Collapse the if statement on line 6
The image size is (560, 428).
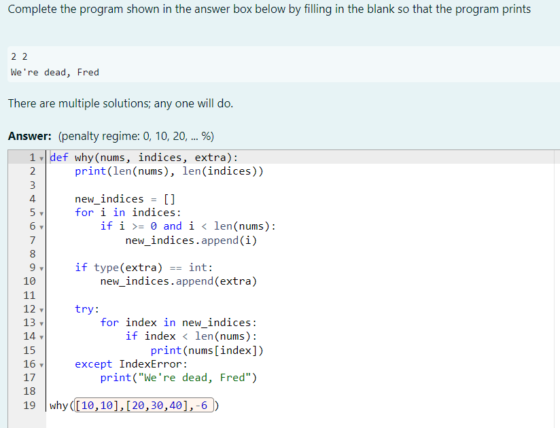pyautogui.click(x=41, y=226)
